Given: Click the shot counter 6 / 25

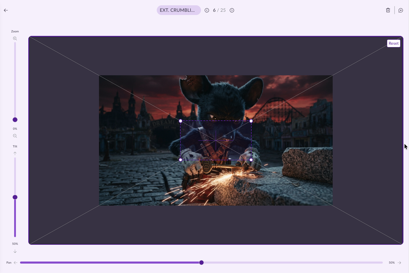Looking at the screenshot, I should (219, 10).
